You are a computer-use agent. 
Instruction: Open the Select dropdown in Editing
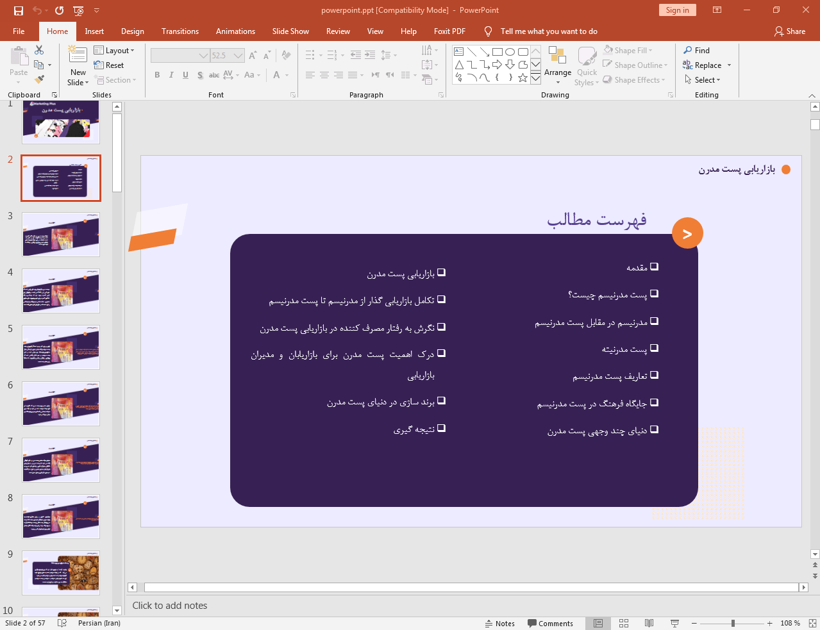pyautogui.click(x=703, y=80)
